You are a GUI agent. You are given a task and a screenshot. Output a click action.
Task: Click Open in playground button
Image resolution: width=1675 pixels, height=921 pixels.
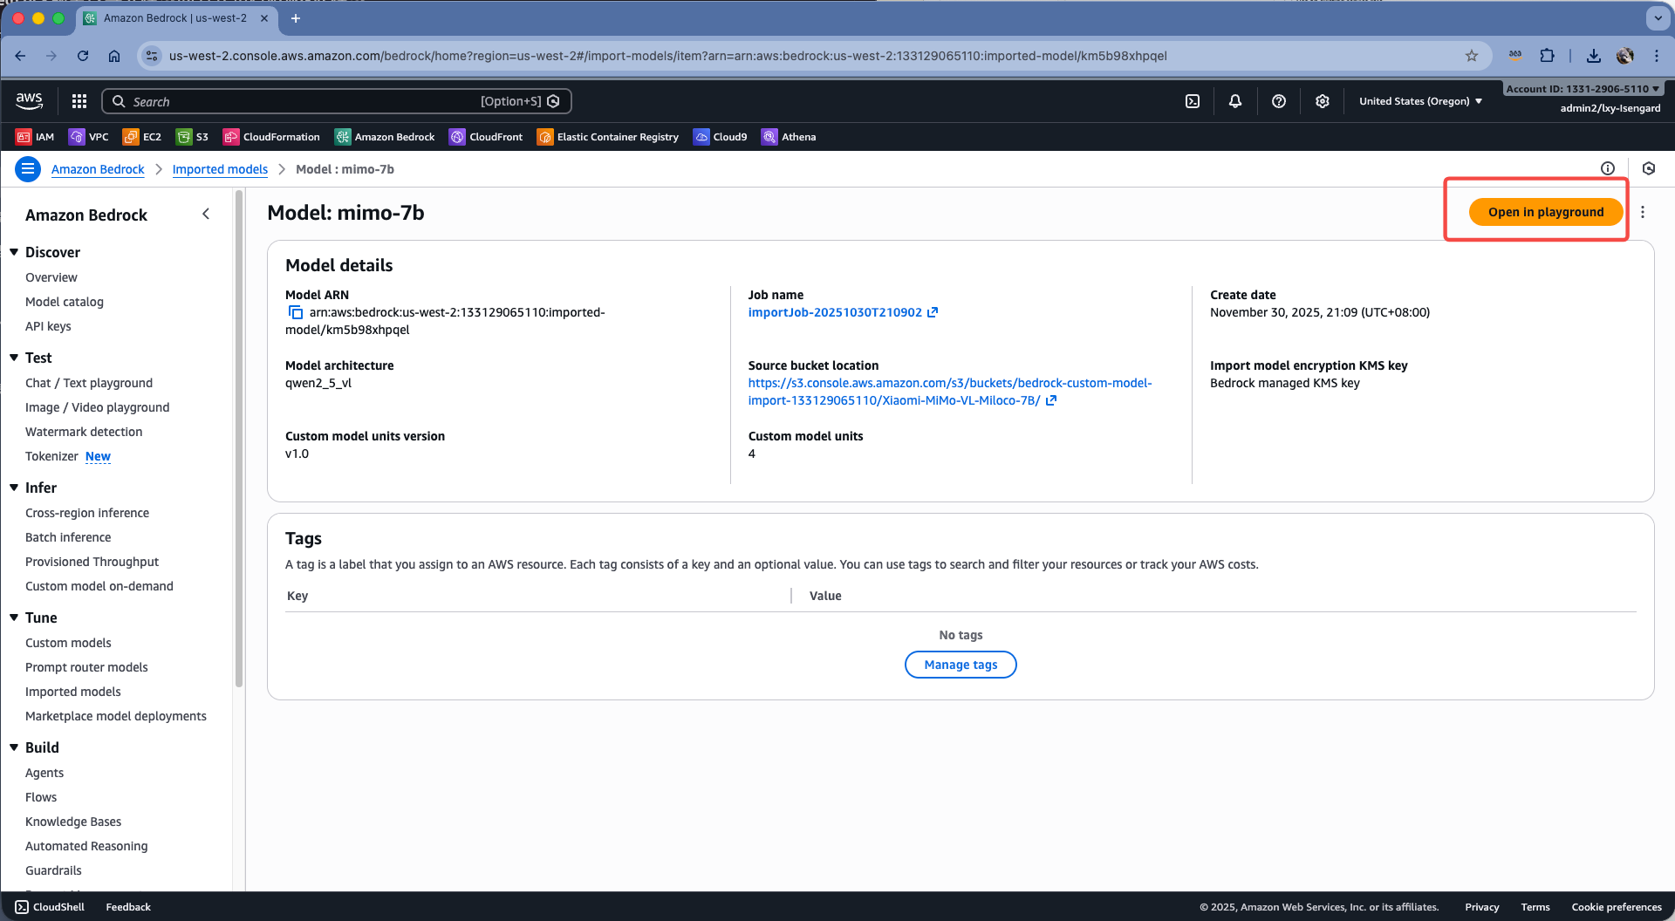click(x=1545, y=212)
